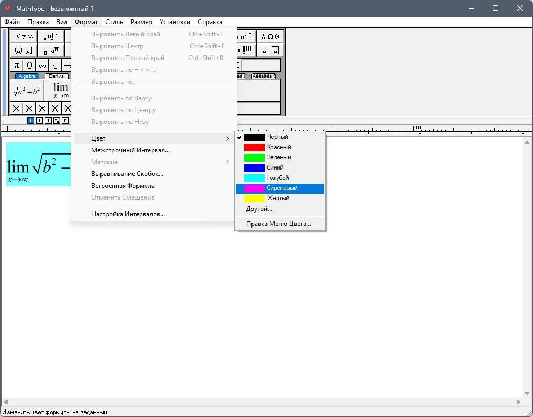
Task: Select the decimal tab stop icon
Action: (65, 120)
